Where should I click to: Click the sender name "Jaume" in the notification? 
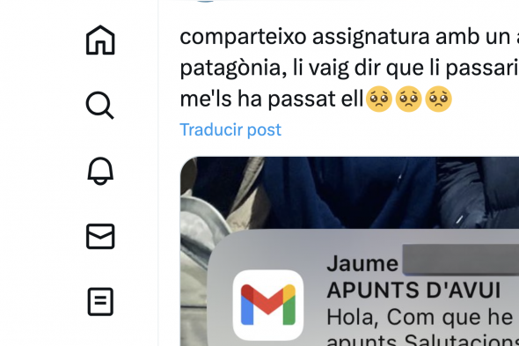pos(362,263)
